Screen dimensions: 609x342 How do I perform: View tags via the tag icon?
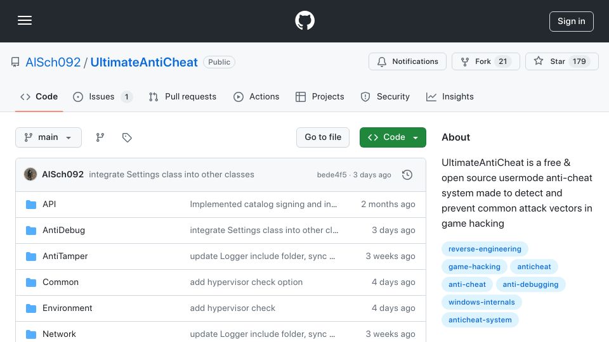coord(127,137)
